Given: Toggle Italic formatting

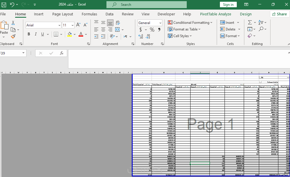Looking at the screenshot, I should click(x=36, y=34).
